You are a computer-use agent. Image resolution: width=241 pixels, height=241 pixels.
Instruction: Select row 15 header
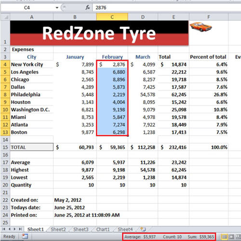coord(5,147)
